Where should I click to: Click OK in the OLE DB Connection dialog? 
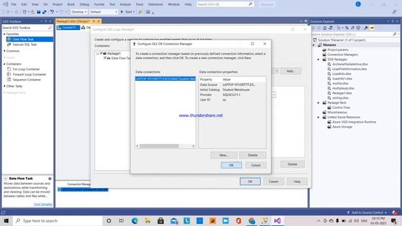point(231,165)
